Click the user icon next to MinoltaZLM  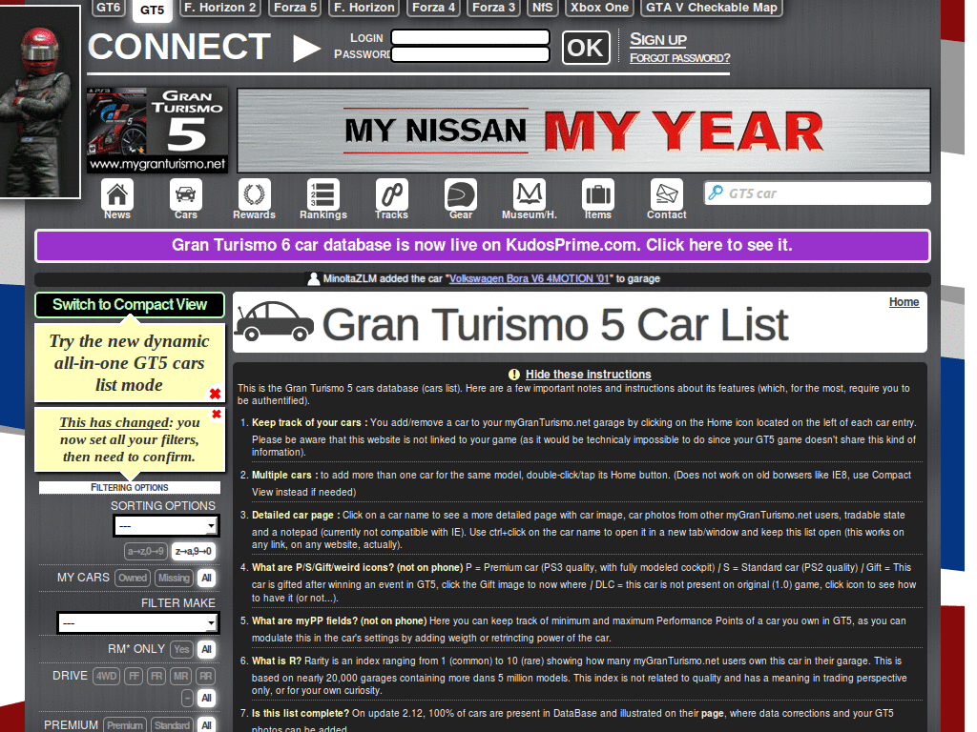click(x=314, y=279)
